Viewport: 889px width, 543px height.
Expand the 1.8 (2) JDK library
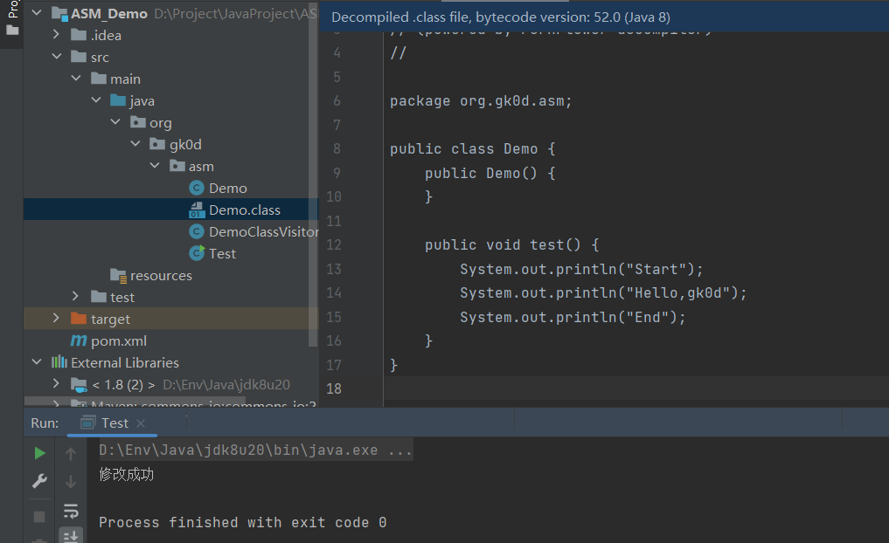coord(56,384)
